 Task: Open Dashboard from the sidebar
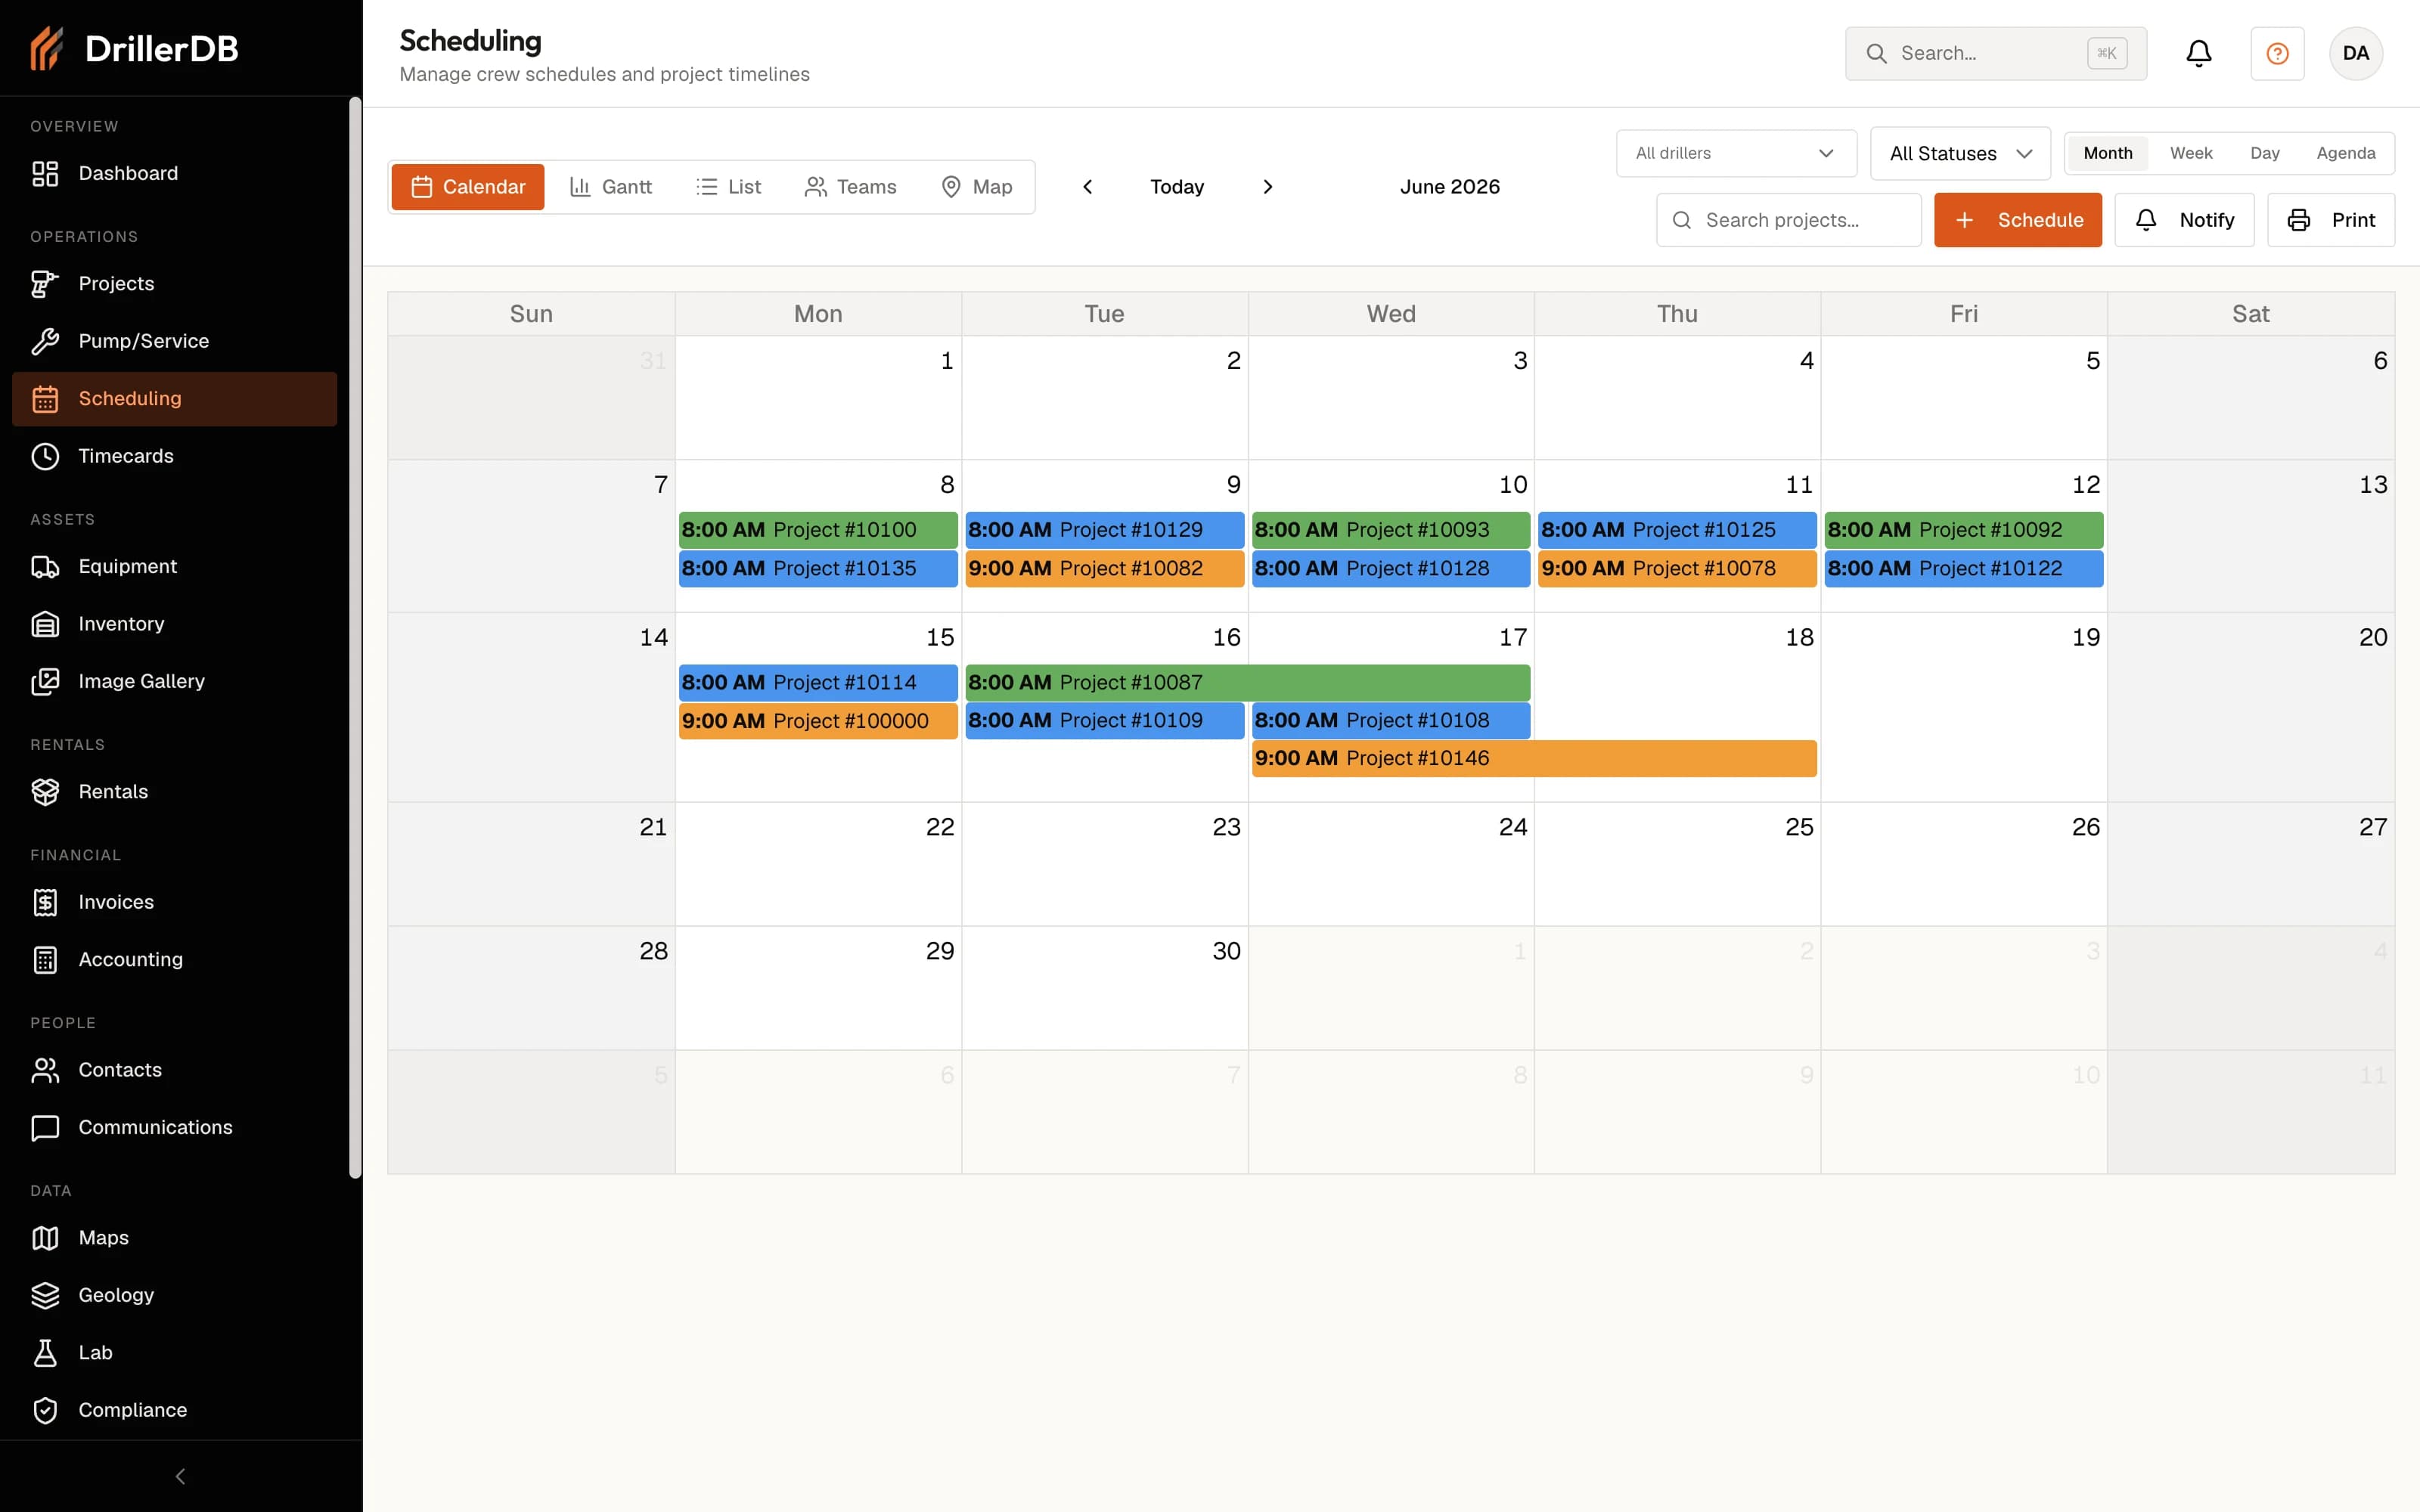click(174, 173)
